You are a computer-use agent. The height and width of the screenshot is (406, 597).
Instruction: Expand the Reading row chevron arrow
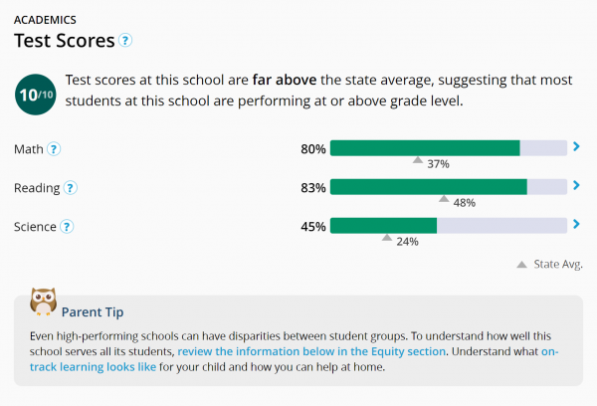(576, 186)
